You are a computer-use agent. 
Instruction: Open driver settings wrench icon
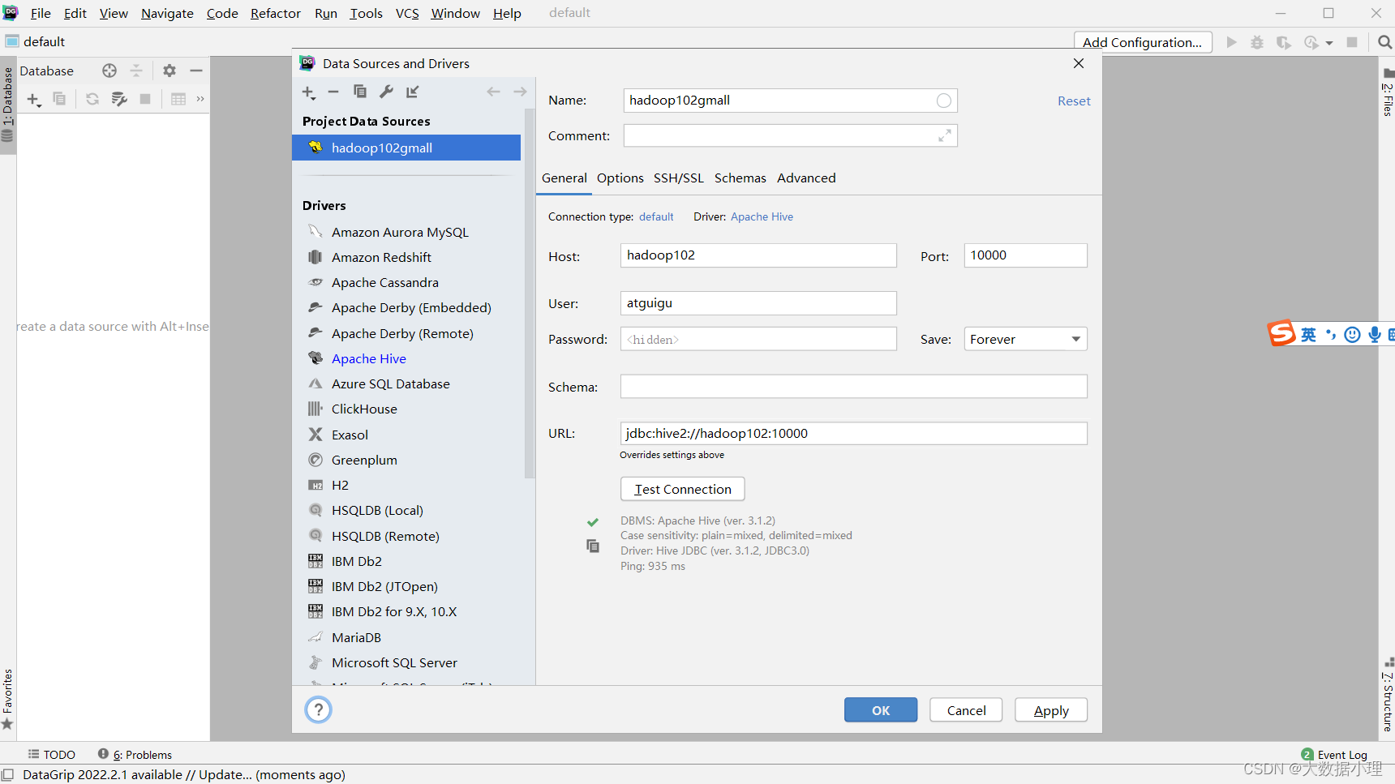[x=386, y=92]
